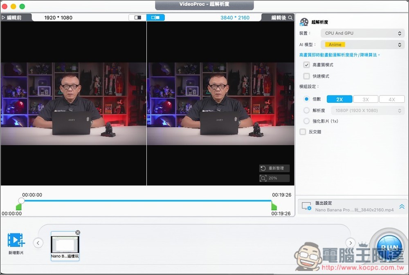409x275 pixels.
Task: Add a new video using 新增影片 icon
Action: 16,240
